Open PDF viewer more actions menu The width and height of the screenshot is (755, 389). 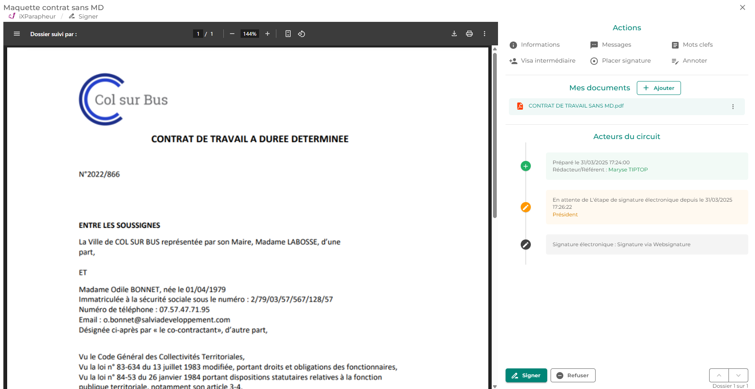pos(485,34)
